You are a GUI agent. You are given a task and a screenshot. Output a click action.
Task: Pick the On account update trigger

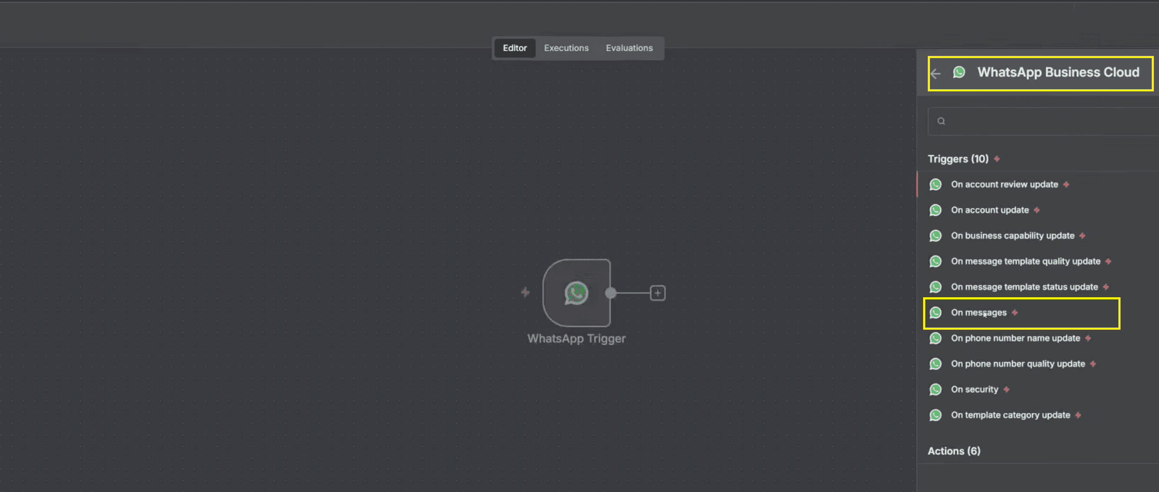989,210
